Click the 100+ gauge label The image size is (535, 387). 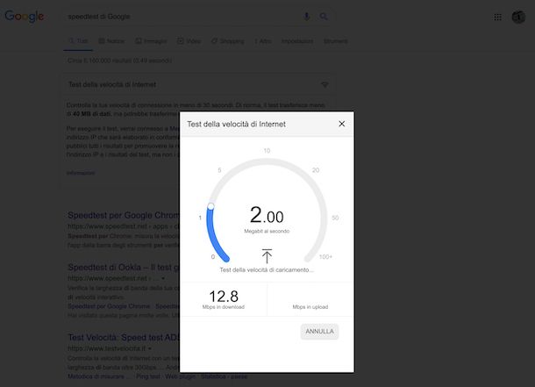(x=325, y=257)
